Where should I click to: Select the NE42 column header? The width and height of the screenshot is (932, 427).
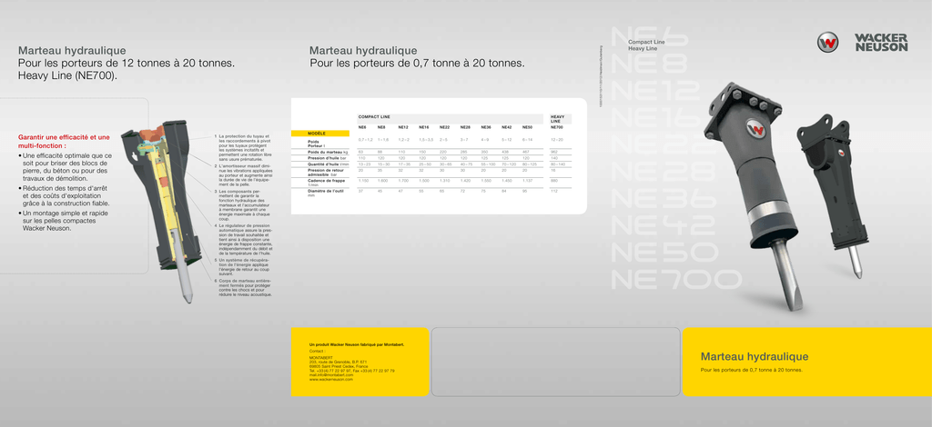[x=507, y=127]
